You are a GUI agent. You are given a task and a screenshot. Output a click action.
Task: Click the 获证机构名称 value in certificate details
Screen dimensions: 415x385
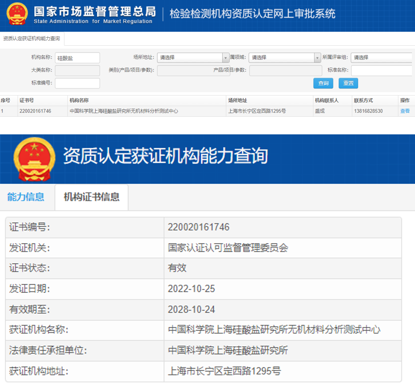coord(274,330)
